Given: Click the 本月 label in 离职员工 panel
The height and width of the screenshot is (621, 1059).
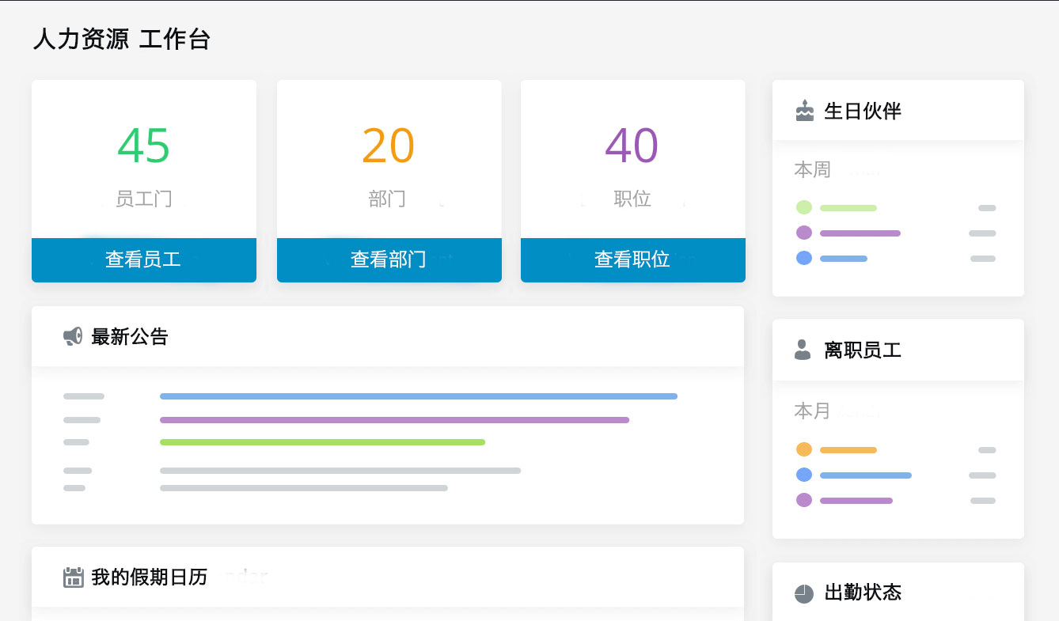Looking at the screenshot, I should (813, 411).
